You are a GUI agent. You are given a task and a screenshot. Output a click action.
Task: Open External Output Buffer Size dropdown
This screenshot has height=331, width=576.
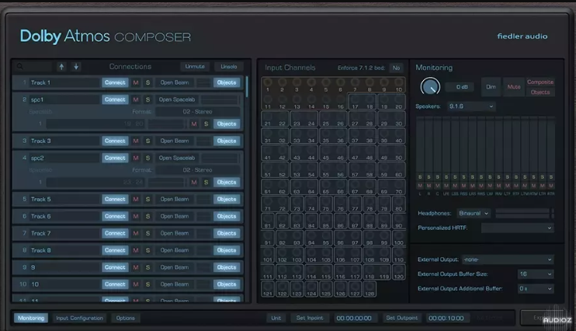(535, 274)
